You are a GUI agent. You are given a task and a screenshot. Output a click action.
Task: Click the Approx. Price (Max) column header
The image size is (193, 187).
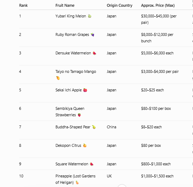tap(158, 5)
